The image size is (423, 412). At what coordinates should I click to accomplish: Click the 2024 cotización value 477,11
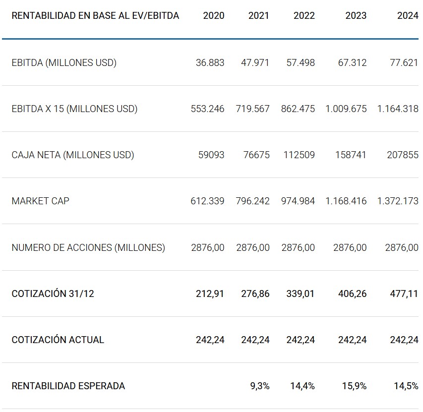[404, 294]
